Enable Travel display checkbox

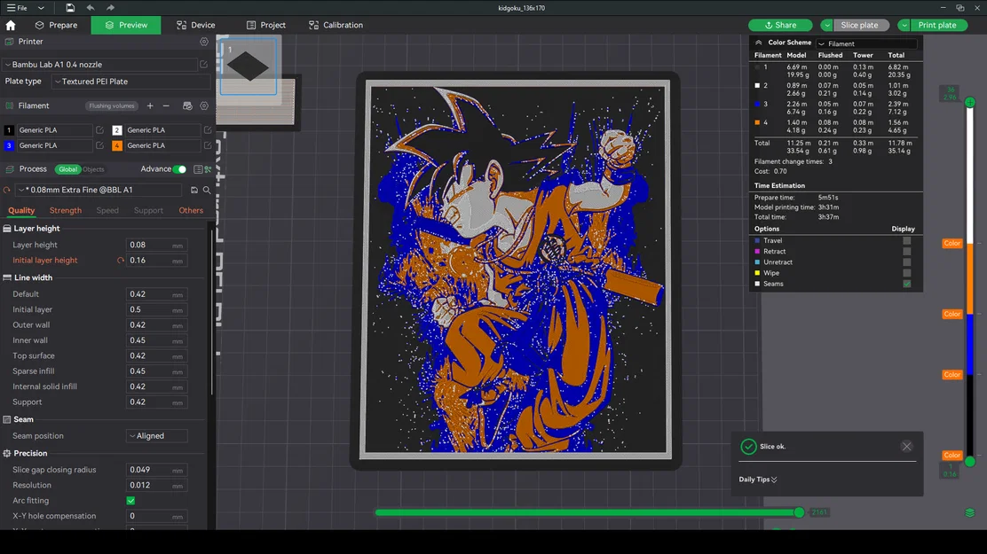(x=906, y=241)
